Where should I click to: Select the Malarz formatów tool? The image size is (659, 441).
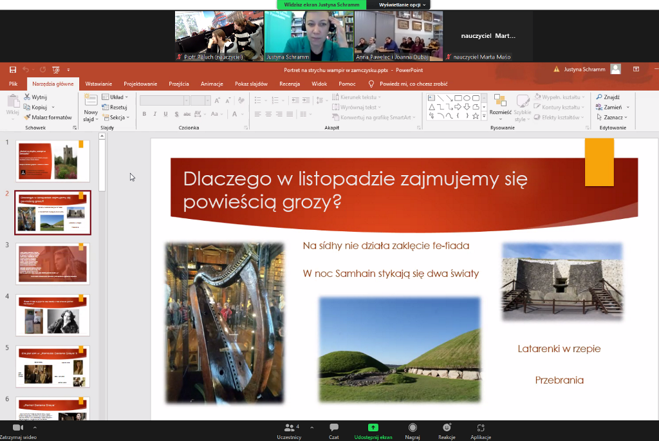[x=48, y=117]
